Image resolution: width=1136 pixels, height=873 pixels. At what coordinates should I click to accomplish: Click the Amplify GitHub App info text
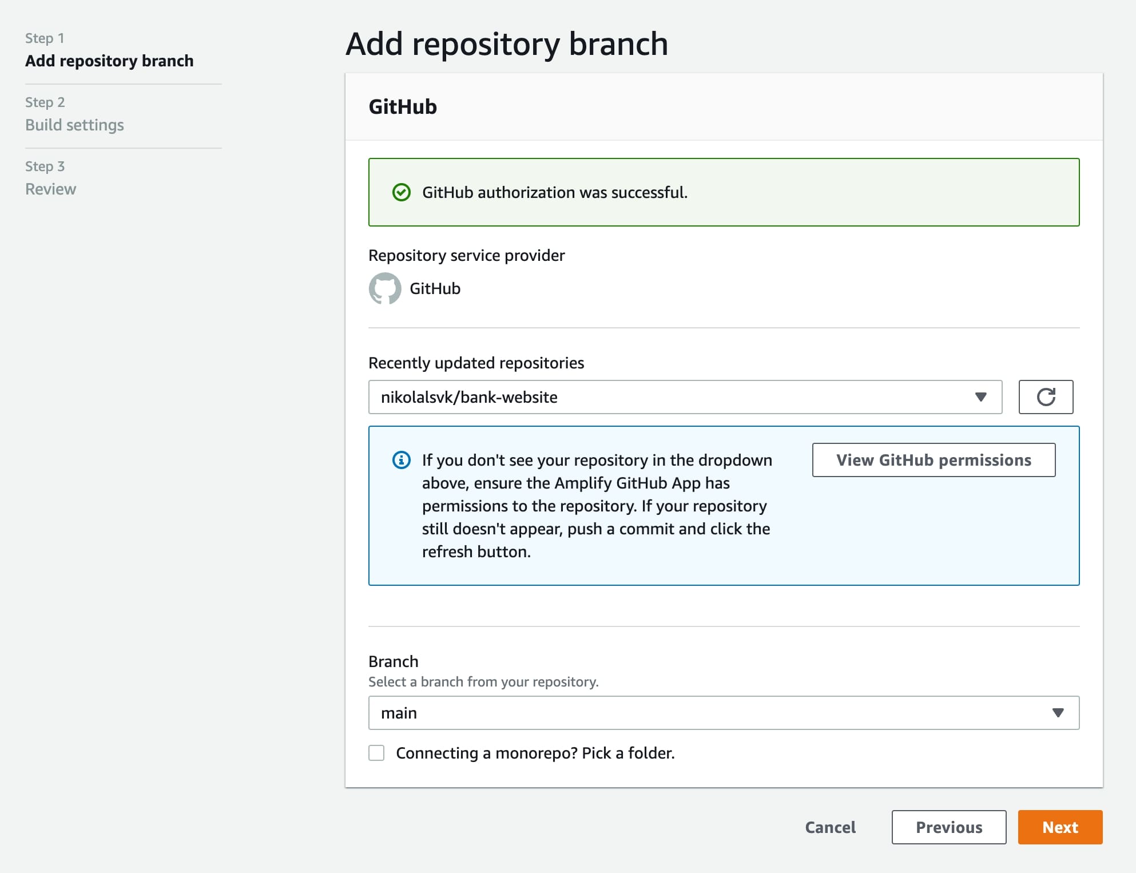(596, 506)
